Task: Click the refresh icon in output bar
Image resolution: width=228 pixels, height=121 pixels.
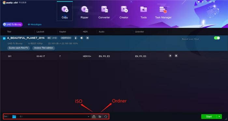Action: [x=106, y=116]
